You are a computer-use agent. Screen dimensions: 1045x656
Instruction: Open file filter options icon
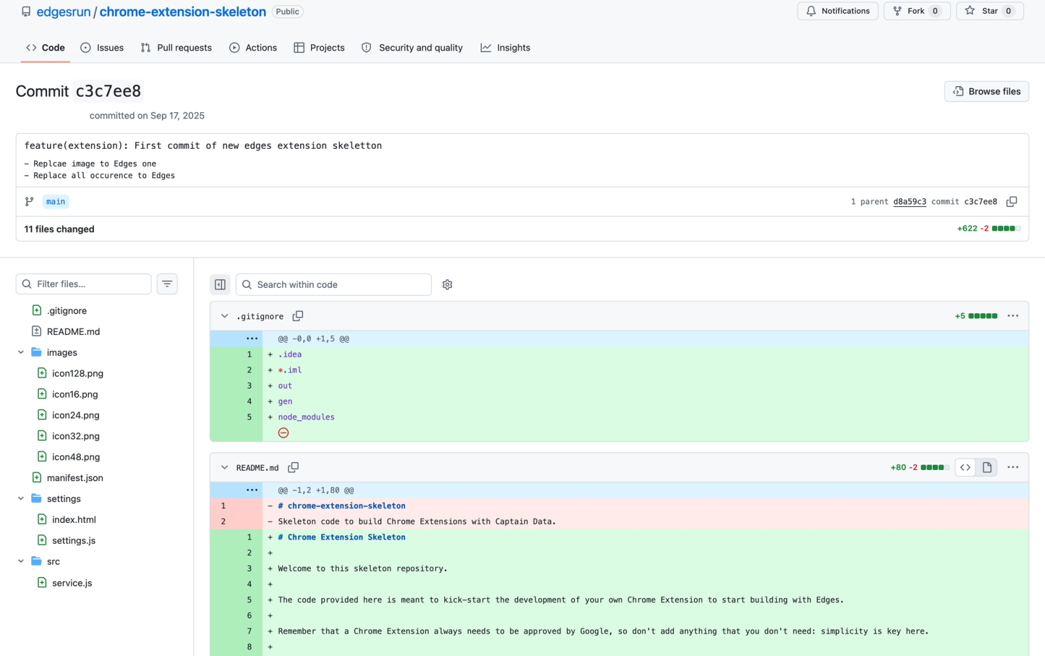[167, 284]
